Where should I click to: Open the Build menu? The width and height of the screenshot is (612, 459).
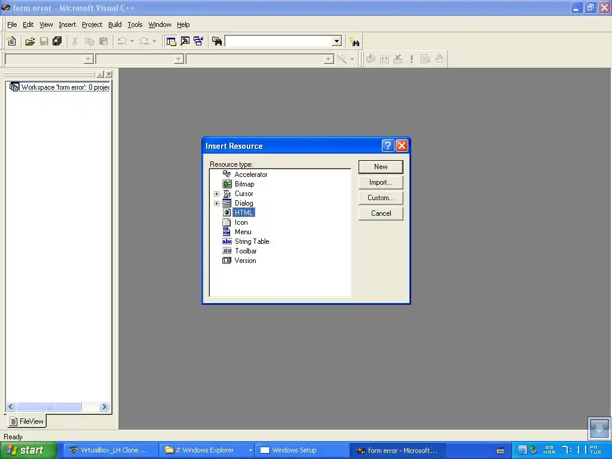click(x=115, y=25)
